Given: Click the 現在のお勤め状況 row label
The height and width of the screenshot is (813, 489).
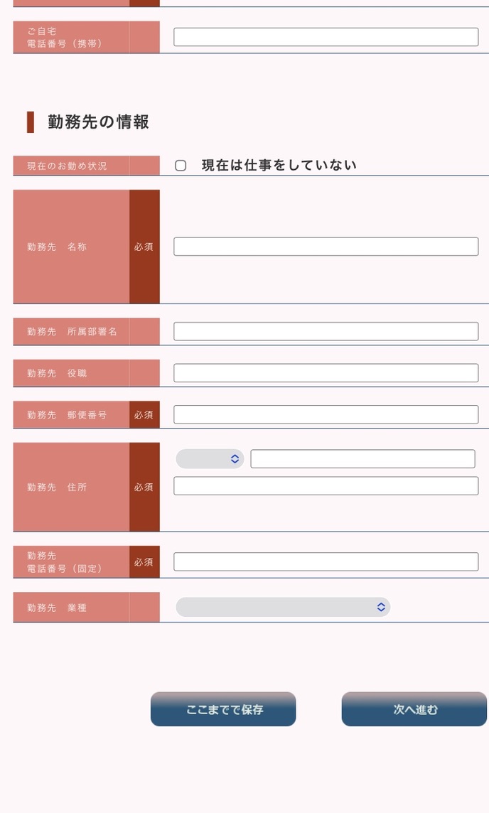Looking at the screenshot, I should click(x=67, y=166).
